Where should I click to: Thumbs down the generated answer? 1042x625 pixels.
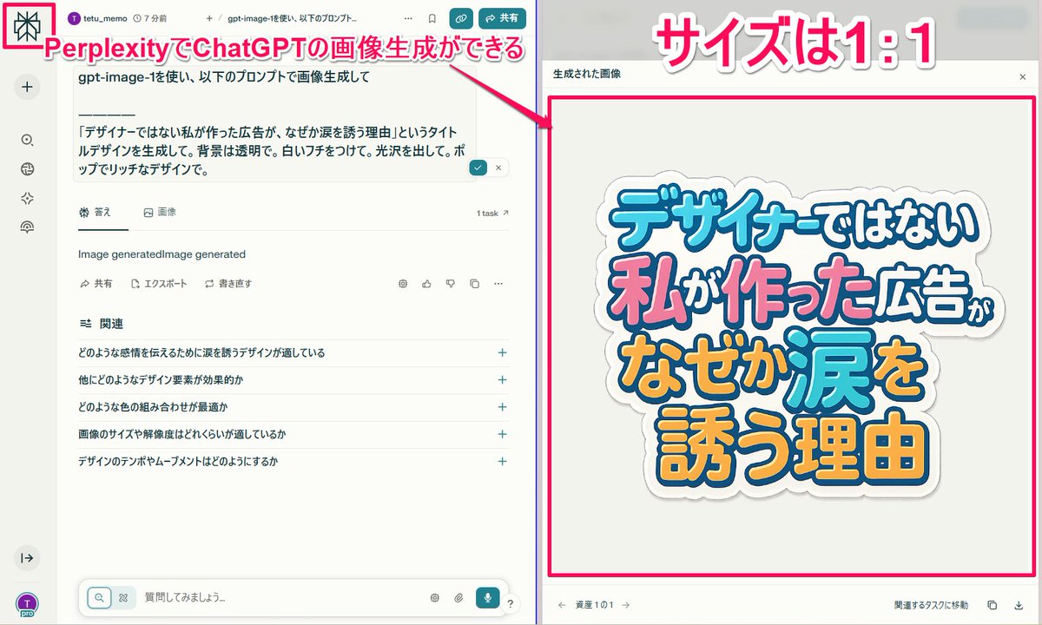451,283
